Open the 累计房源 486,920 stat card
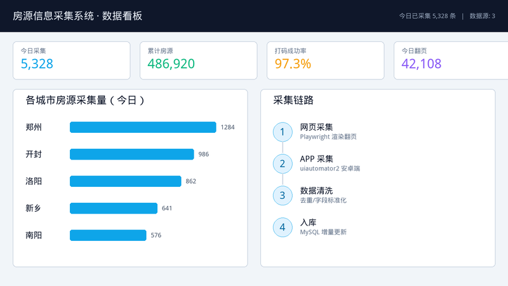 click(x=199, y=60)
